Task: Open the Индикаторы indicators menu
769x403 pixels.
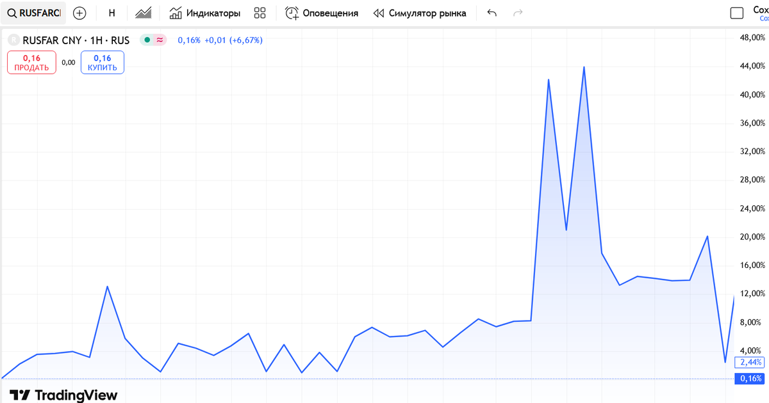Action: tap(205, 13)
